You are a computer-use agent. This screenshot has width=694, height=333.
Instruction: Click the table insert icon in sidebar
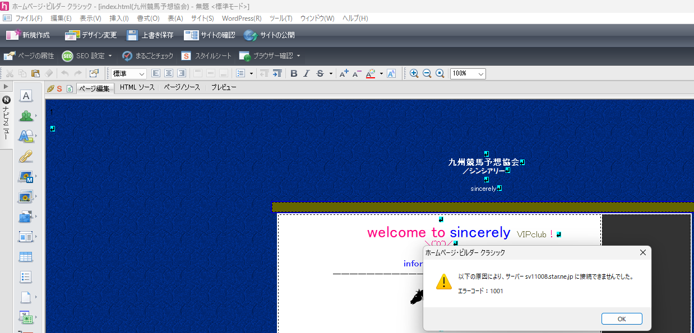click(x=26, y=257)
